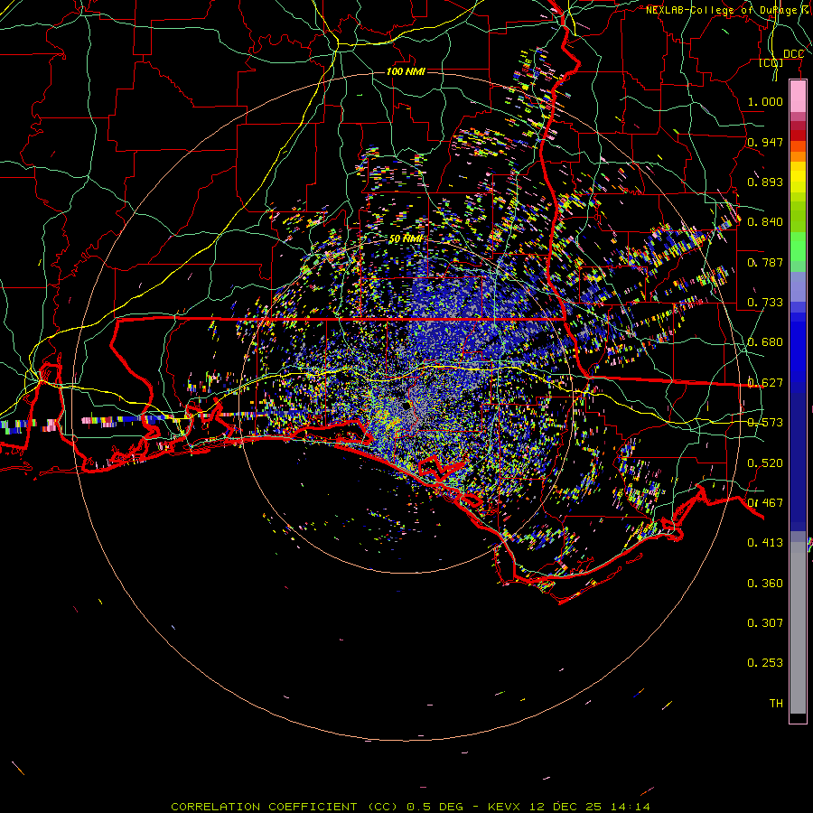Click the 0.840 scale value

point(765,222)
